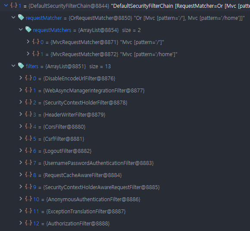
Task: Expand AuthorizationFilter@8888 entry
Action: pyautogui.click(x=21, y=223)
